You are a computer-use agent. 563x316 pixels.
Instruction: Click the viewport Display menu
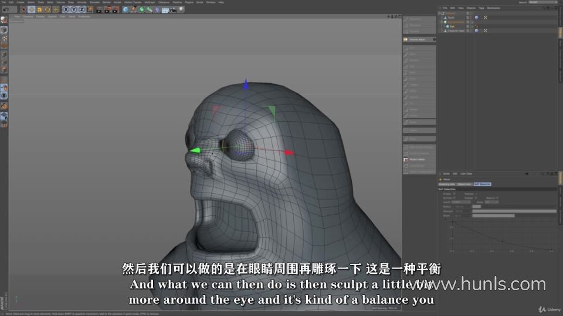coord(40,16)
